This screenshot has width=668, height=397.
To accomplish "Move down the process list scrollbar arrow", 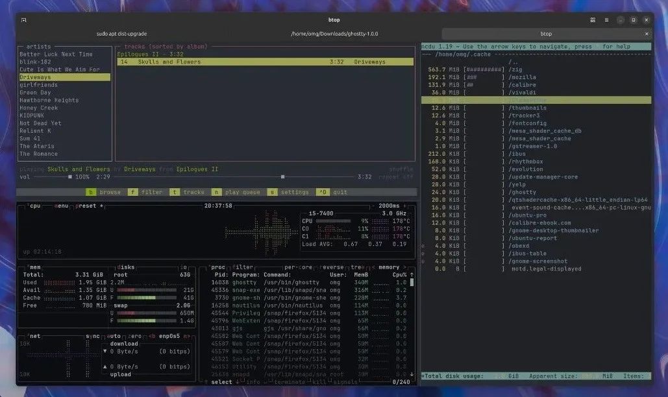I will pyautogui.click(x=412, y=374).
